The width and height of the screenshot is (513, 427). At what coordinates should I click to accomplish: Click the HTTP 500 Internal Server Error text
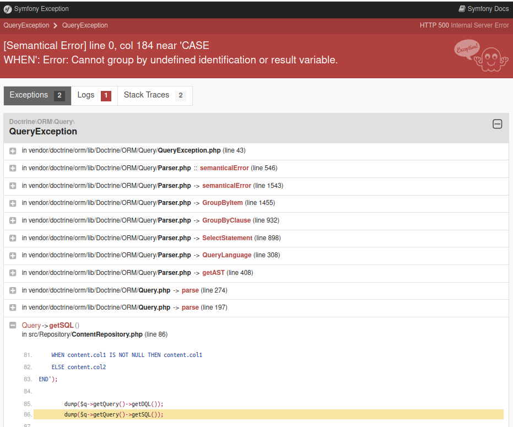(464, 25)
